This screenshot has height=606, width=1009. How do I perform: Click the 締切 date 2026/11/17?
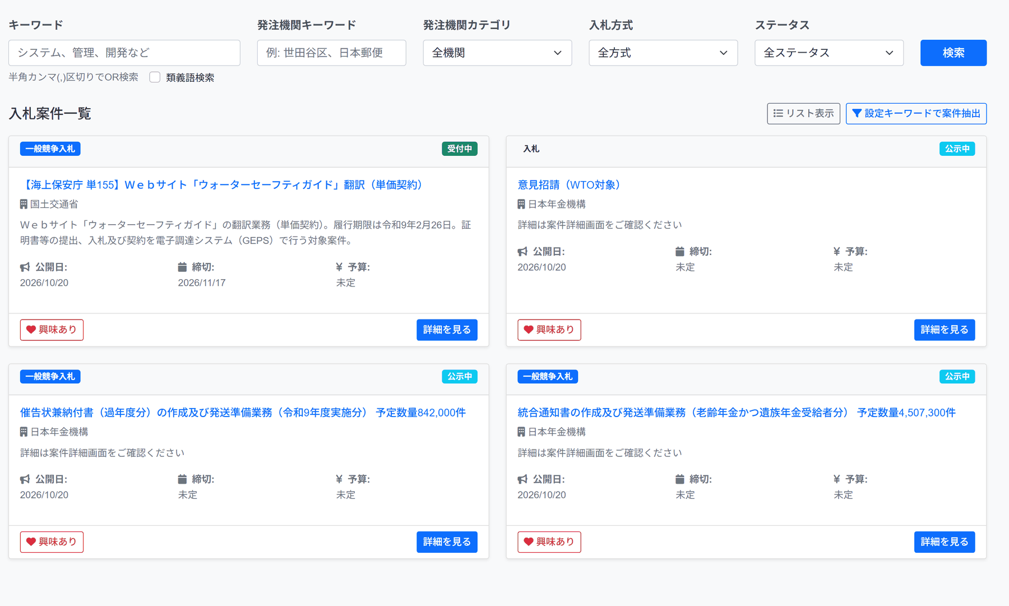pyautogui.click(x=202, y=283)
